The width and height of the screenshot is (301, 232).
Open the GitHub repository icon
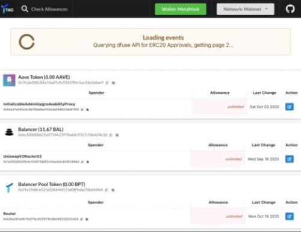[x=290, y=9]
